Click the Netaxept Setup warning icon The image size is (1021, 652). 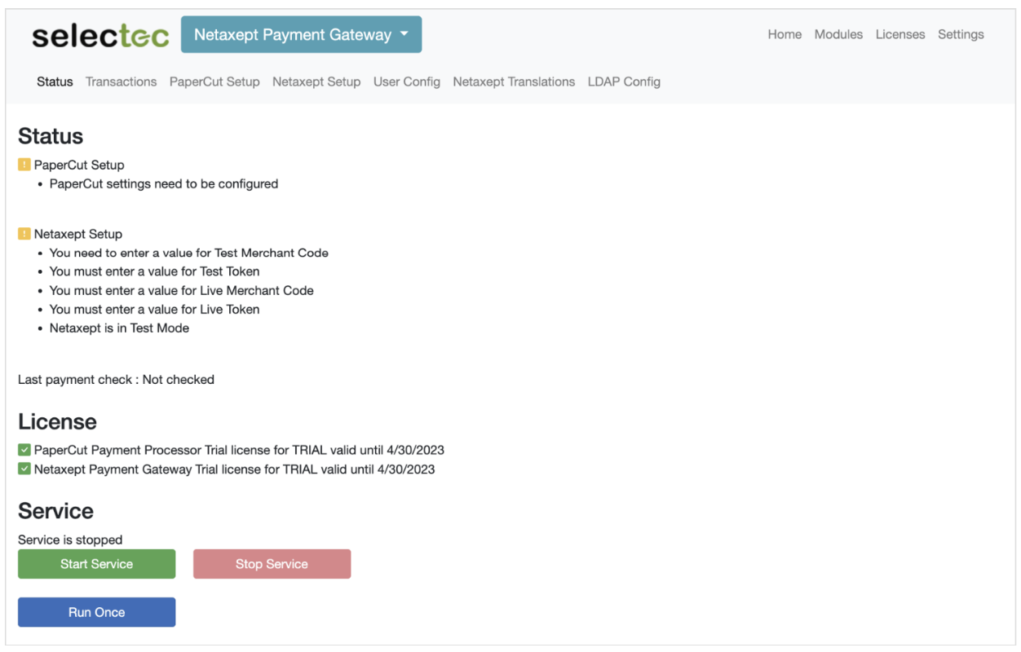pos(24,234)
